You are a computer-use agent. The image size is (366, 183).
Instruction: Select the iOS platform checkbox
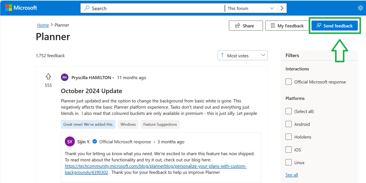pyautogui.click(x=288, y=150)
